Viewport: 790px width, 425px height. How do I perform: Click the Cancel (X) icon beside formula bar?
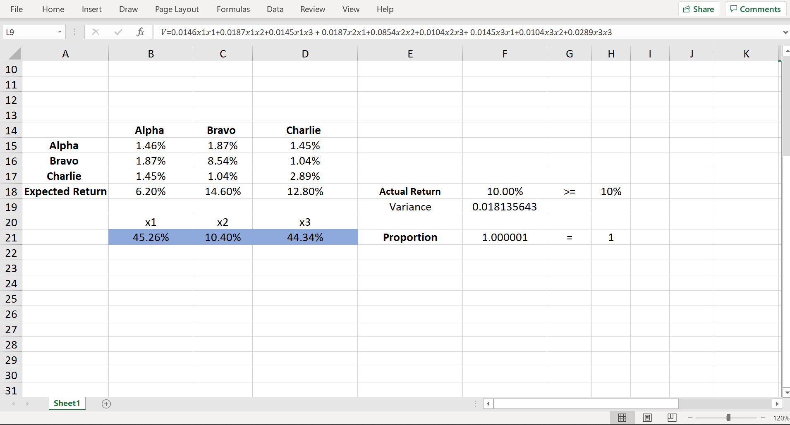[x=95, y=32]
